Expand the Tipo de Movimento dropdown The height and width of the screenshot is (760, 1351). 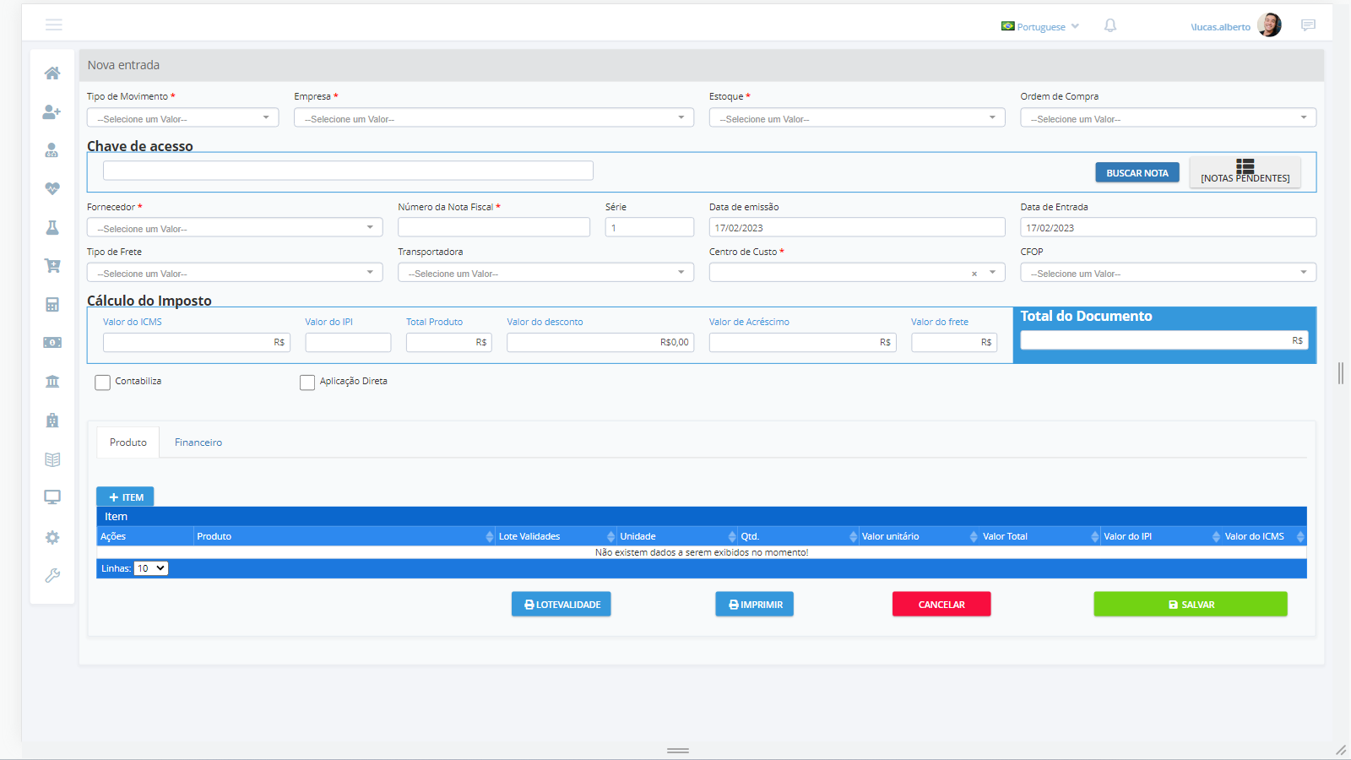click(182, 118)
